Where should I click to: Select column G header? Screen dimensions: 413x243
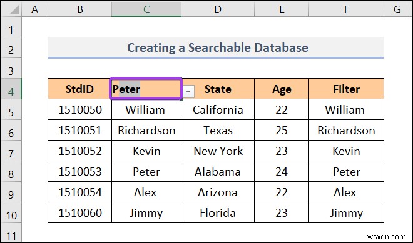coord(397,10)
